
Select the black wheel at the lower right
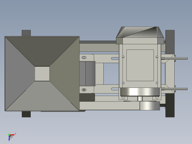coord(170,105)
